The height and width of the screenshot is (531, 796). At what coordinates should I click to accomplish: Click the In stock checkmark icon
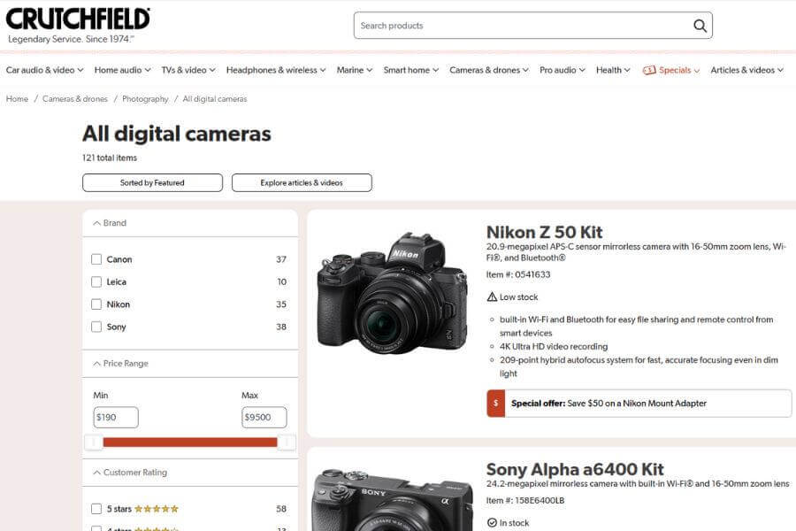coord(492,523)
